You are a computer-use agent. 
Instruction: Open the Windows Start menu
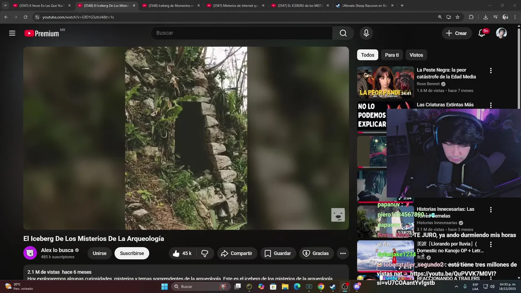click(x=164, y=286)
